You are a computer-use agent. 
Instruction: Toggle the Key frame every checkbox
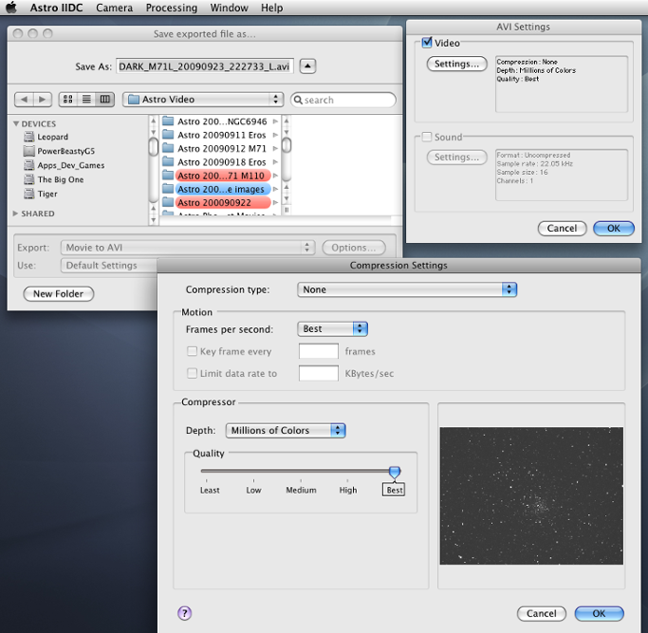coord(193,351)
